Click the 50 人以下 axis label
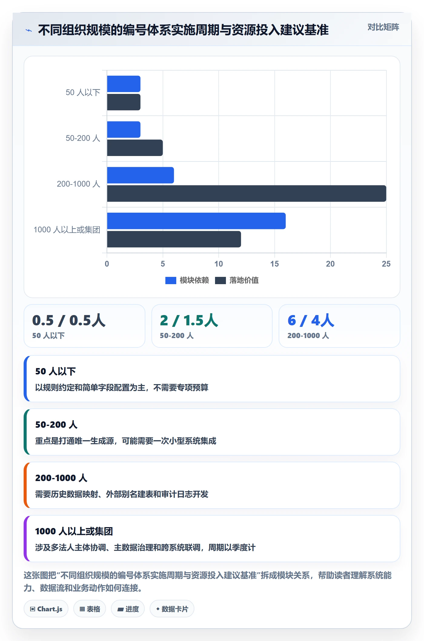Image resolution: width=424 pixels, height=641 pixels. pos(83,92)
